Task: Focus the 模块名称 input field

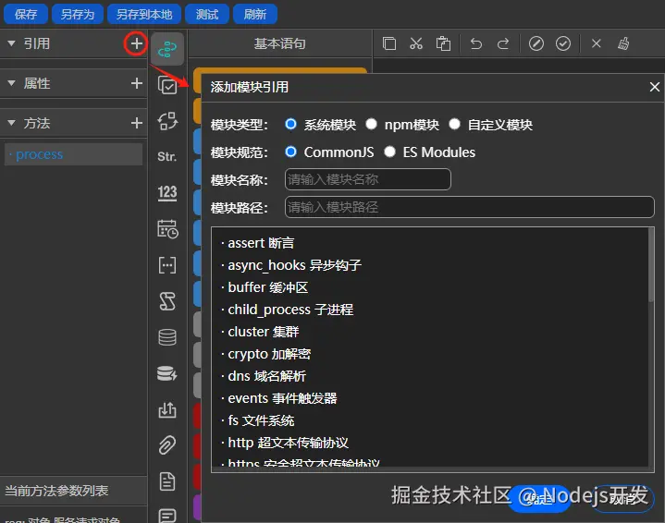Action: 368,179
